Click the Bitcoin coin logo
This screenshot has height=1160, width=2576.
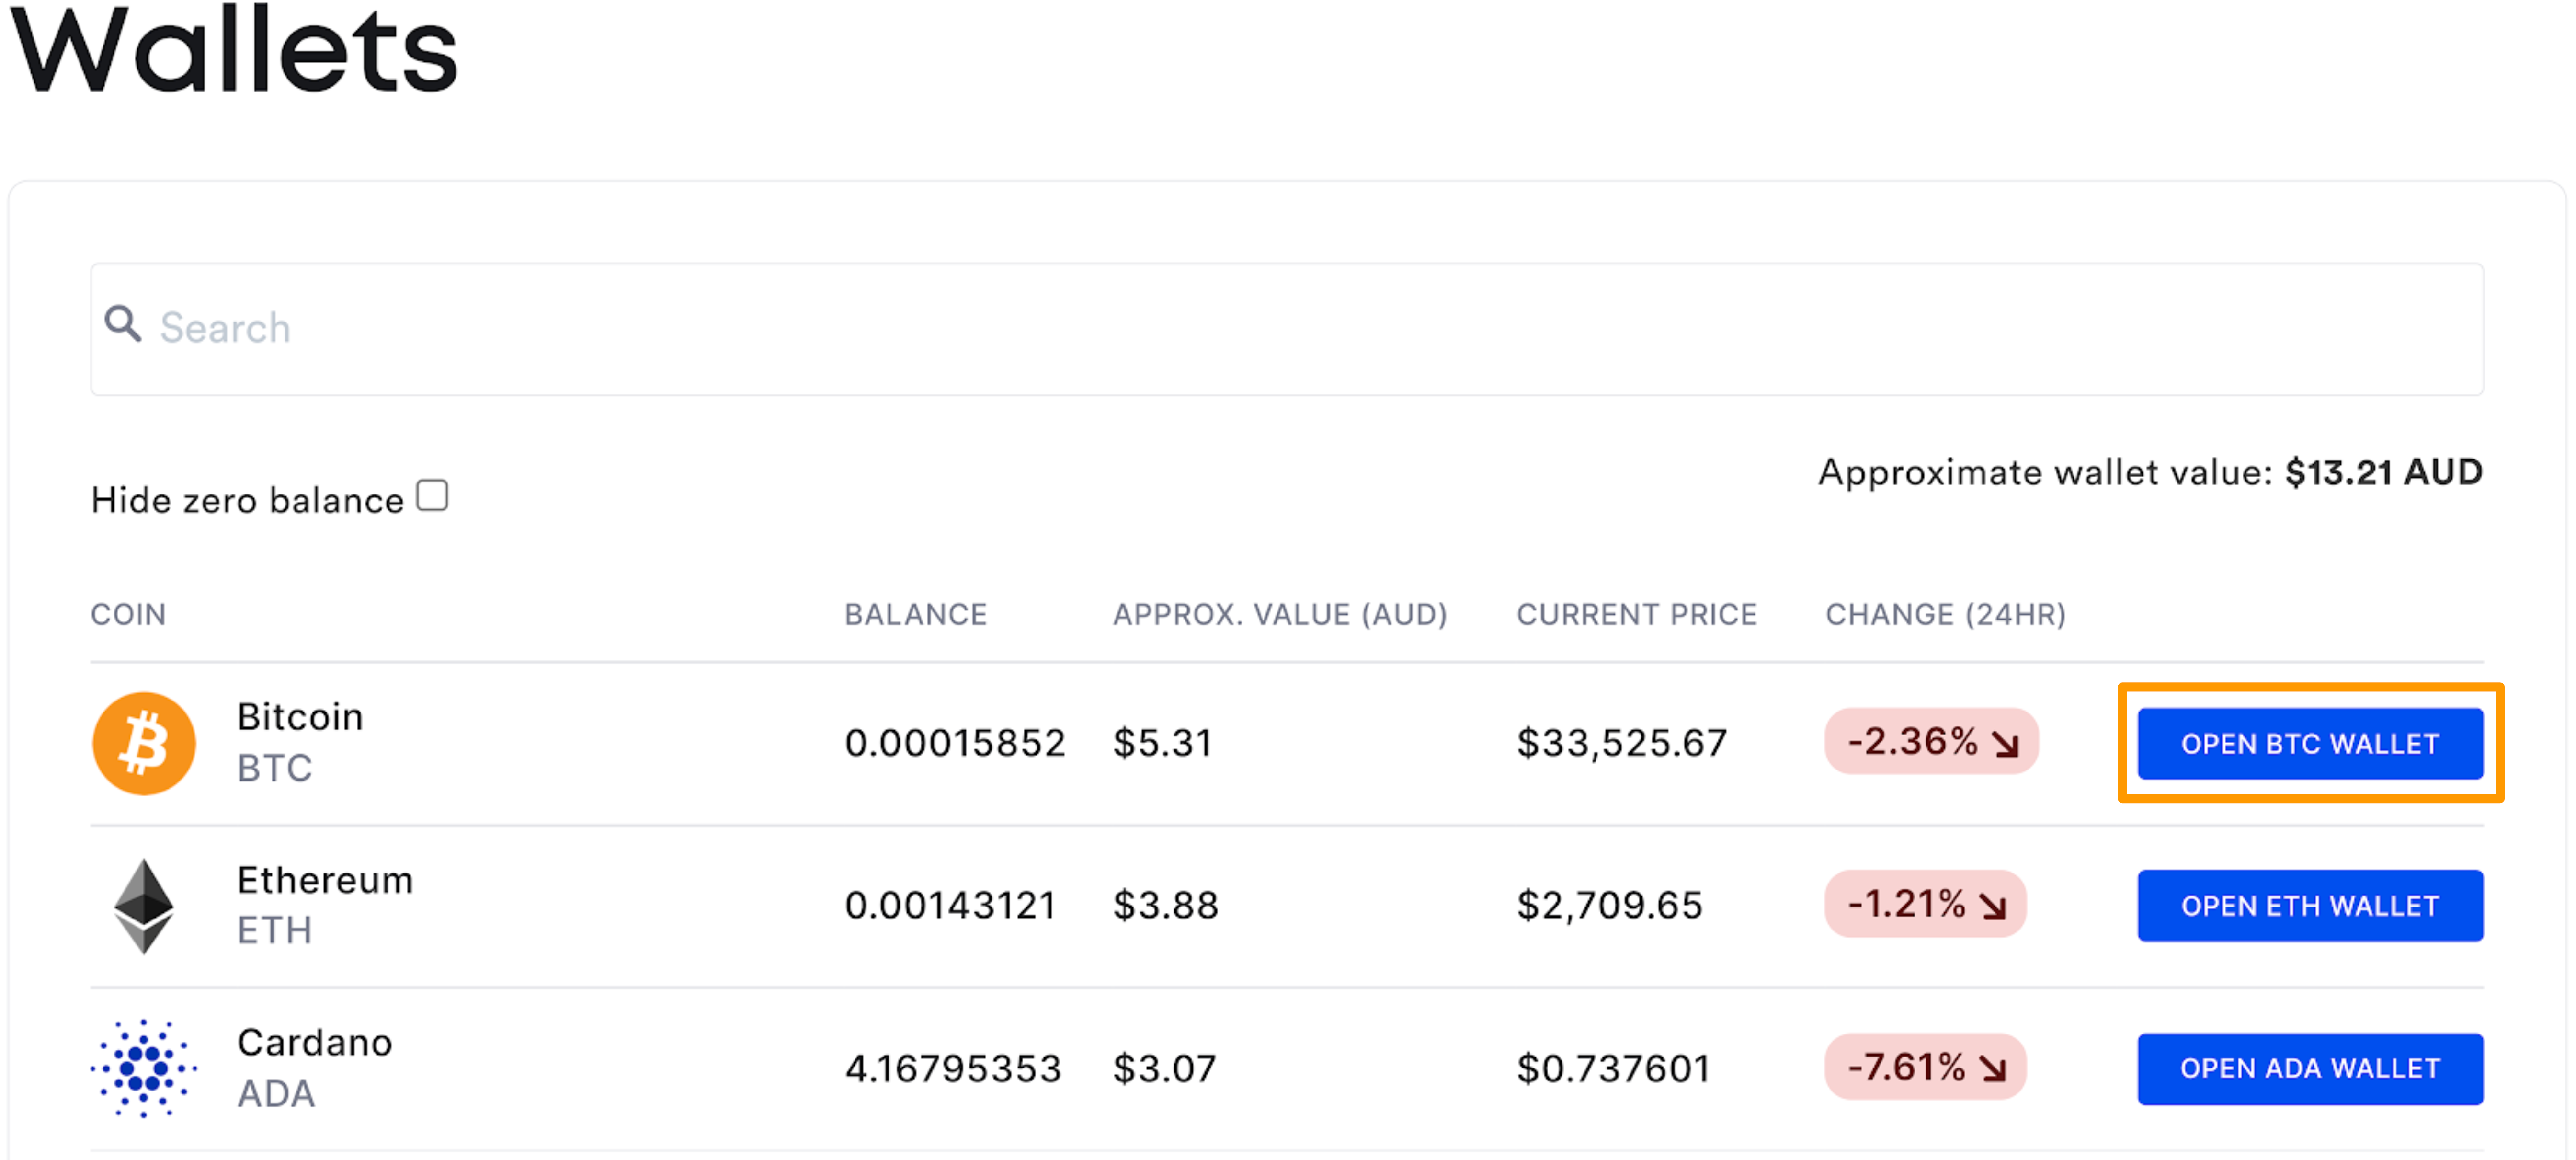click(144, 743)
